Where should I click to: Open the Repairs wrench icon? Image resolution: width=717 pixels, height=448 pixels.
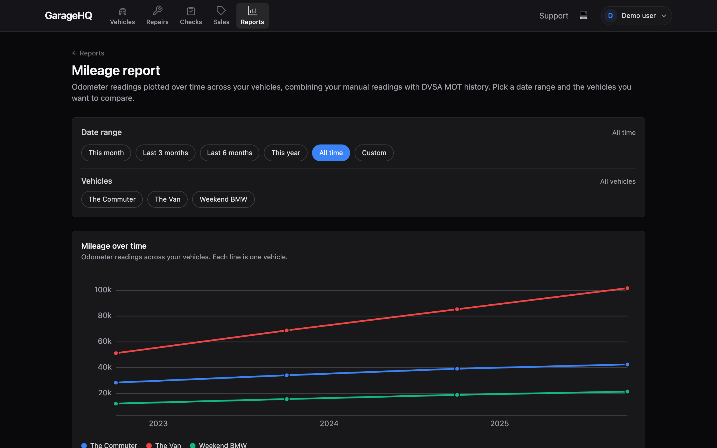157,11
